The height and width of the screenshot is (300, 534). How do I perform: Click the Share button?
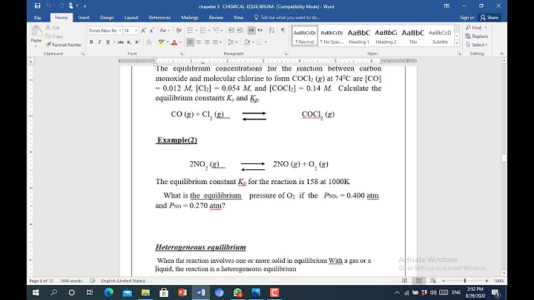[489, 17]
